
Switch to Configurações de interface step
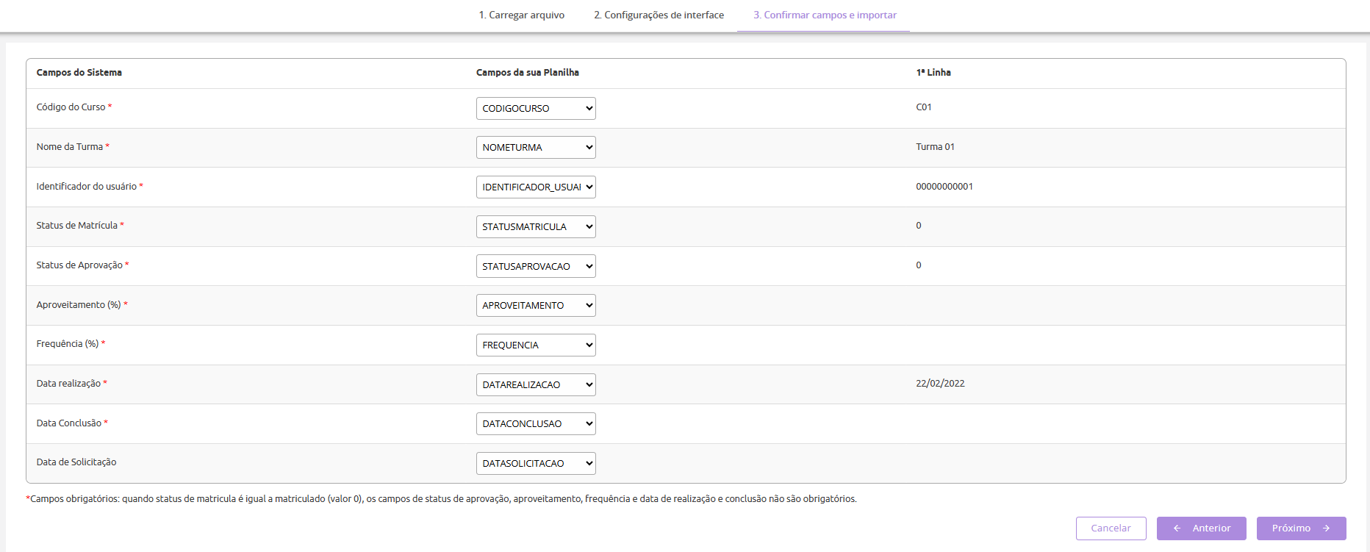659,15
